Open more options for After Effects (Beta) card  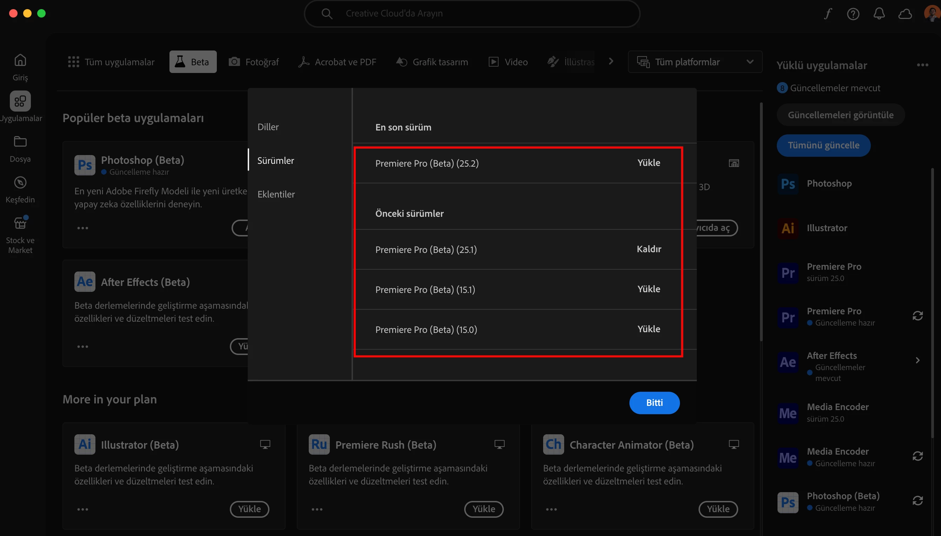coord(82,347)
